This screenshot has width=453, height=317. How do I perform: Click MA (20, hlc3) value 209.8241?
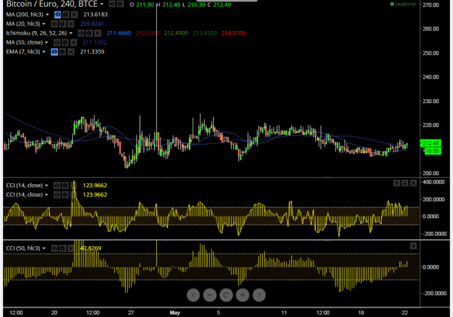tap(92, 23)
